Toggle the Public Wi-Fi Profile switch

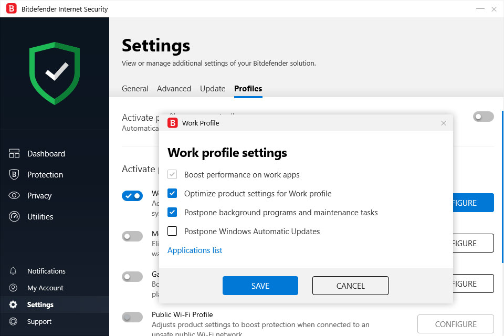pos(132,317)
